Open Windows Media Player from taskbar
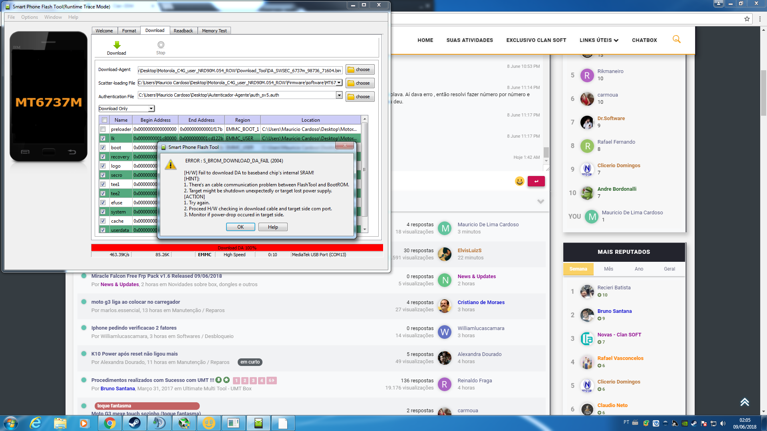The image size is (767, 431). click(x=84, y=423)
